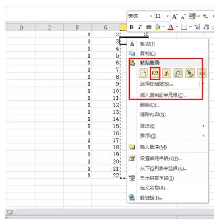Image resolution: width=214 pixels, height=219 pixels.
Task: Click the Borders icon in mini toolbar
Action: click(184, 27)
